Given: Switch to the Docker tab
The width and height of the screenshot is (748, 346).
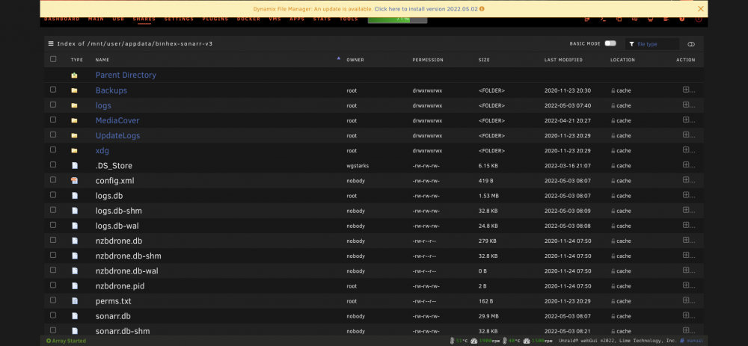Looking at the screenshot, I should click(248, 19).
